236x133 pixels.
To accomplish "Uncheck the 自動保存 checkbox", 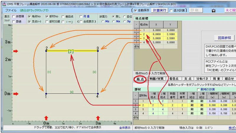I will (x=135, y=11).
